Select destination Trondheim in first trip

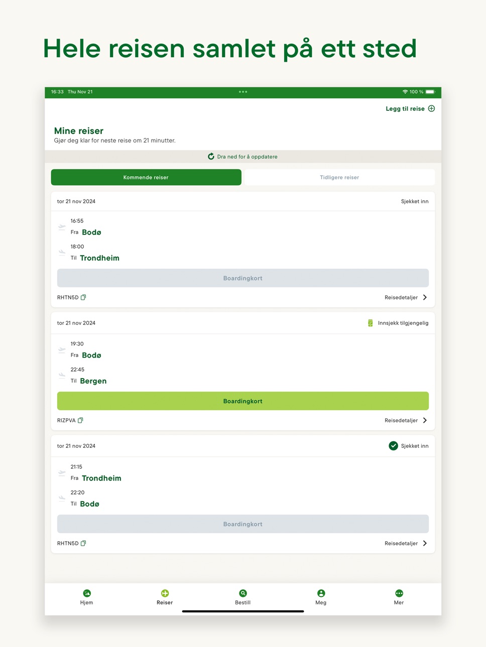tap(99, 258)
